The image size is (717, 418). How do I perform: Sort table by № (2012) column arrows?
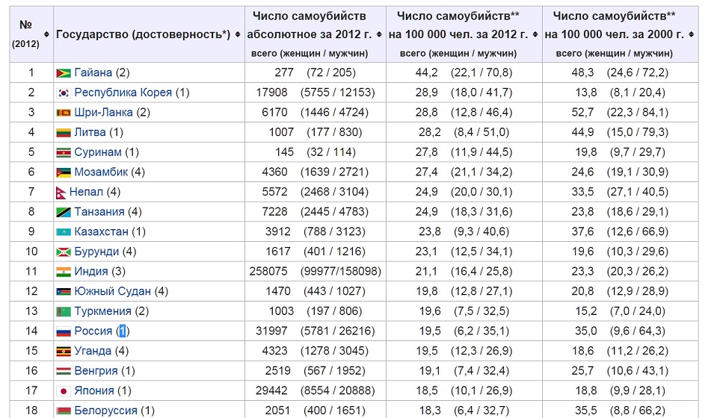coord(46,34)
